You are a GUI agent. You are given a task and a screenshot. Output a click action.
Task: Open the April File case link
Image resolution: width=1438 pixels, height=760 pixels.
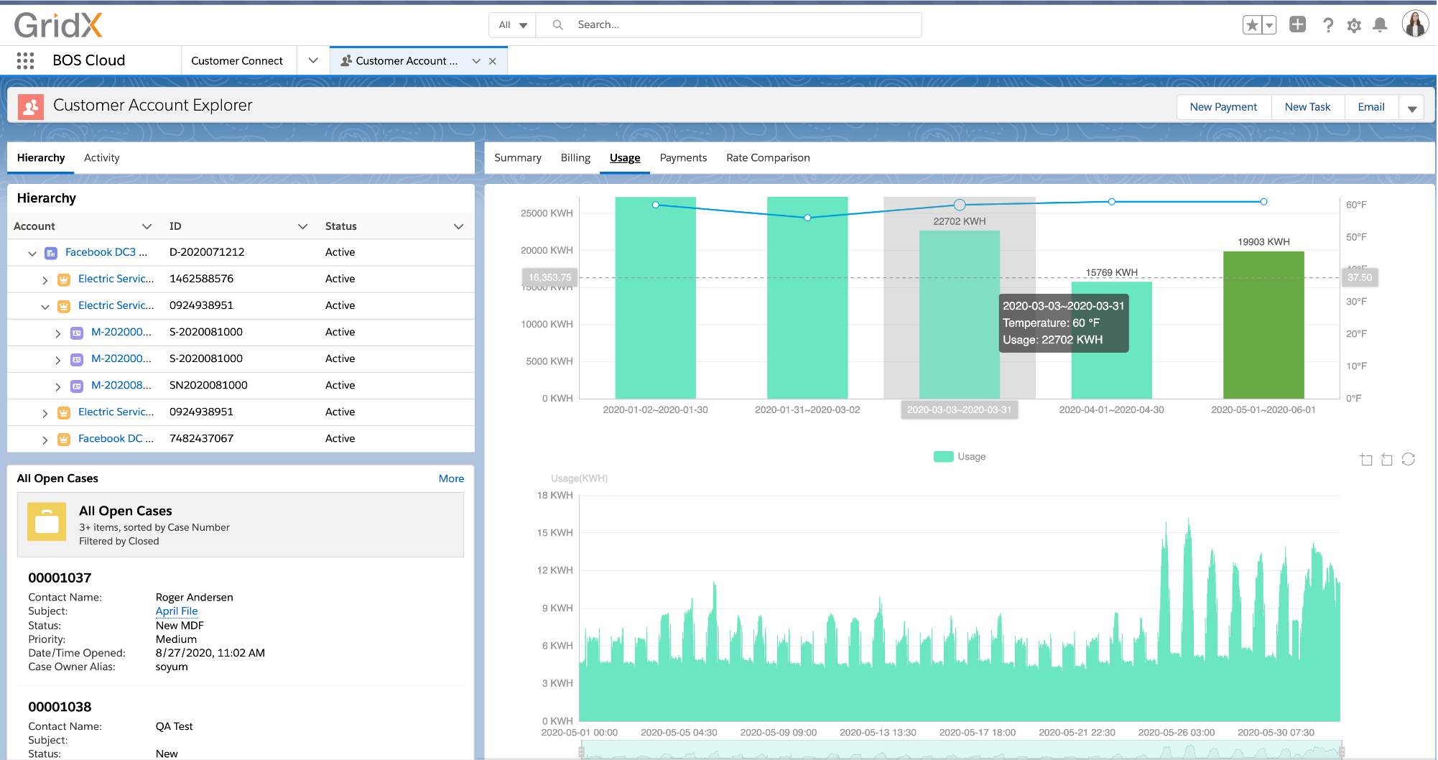pyautogui.click(x=176, y=611)
